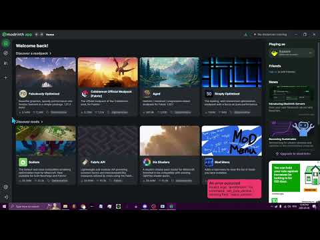Viewport: 320px width, 240px height.
Task: Go back using the navigation arrow
Action: click(x=37, y=35)
